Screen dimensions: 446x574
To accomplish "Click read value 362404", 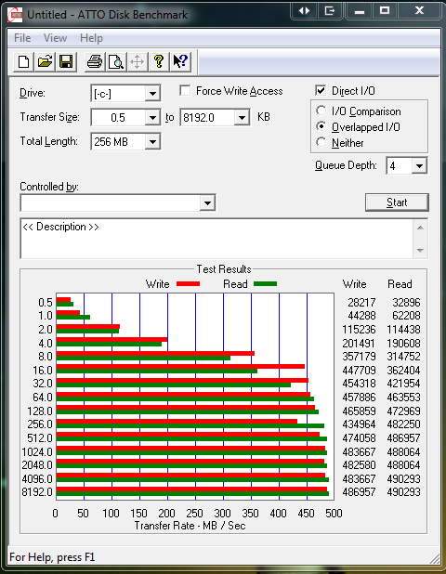I will click(403, 370).
